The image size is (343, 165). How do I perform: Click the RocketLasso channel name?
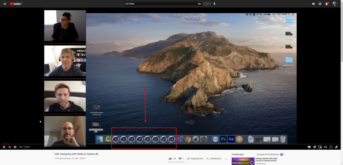click(260, 164)
